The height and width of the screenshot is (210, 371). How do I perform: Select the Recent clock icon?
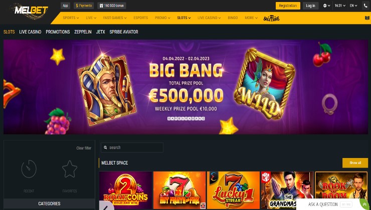pyautogui.click(x=29, y=169)
